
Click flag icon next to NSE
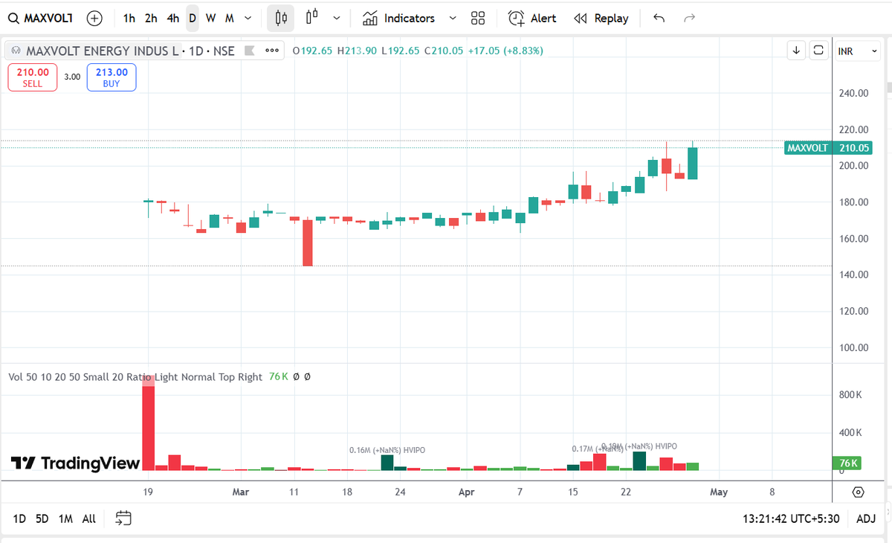250,51
